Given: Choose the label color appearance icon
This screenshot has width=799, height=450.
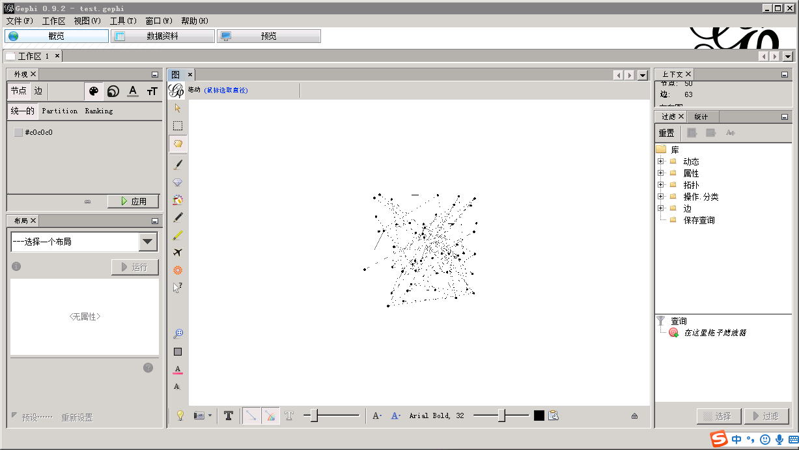Looking at the screenshot, I should pyautogui.click(x=133, y=91).
